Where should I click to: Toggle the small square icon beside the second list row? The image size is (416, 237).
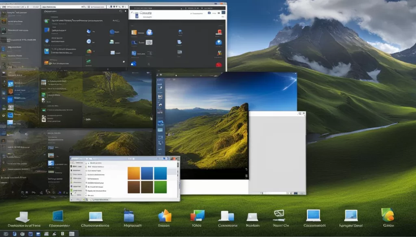click(87, 167)
